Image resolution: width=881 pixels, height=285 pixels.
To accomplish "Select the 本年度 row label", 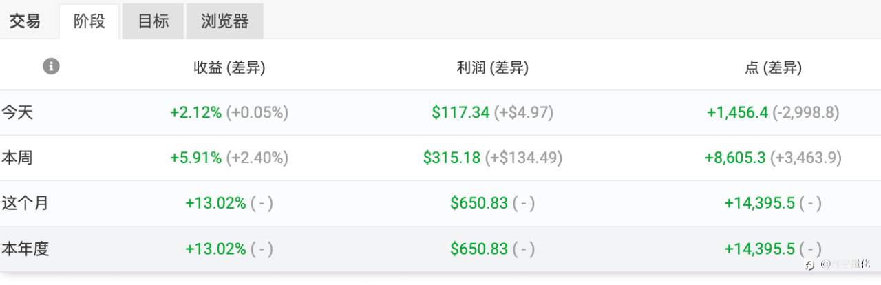I will (x=25, y=249).
